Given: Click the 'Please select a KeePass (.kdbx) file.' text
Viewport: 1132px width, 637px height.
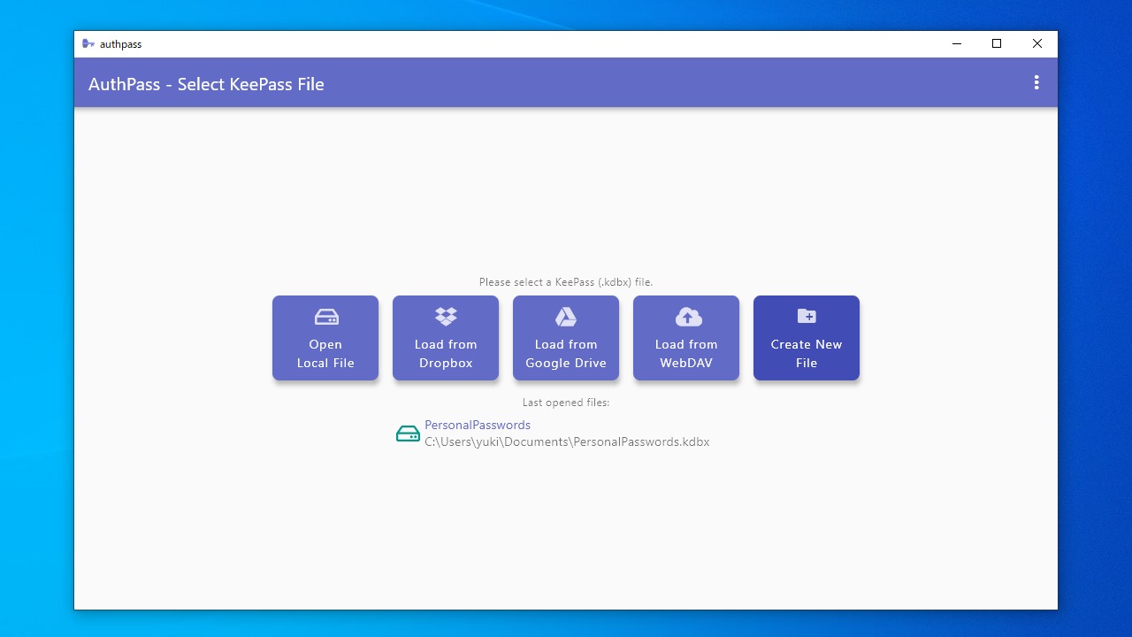Looking at the screenshot, I should 566,282.
